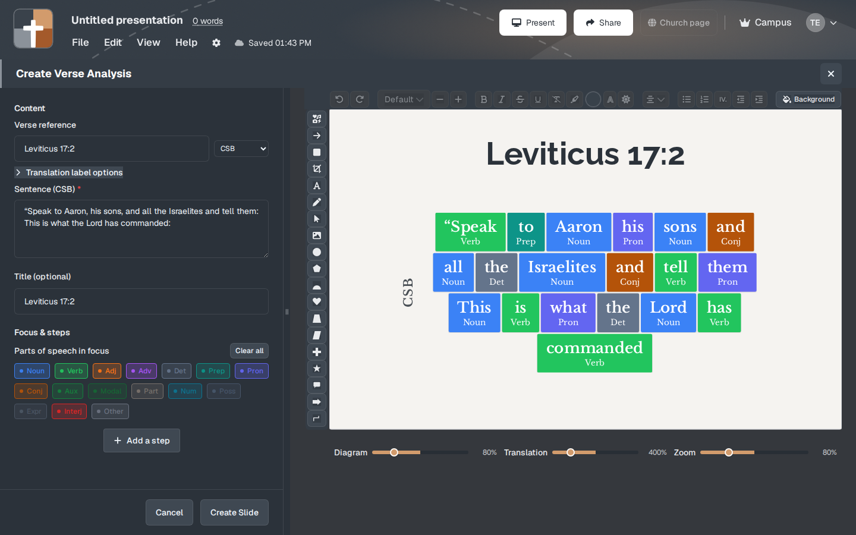Insert a bulleted list
The height and width of the screenshot is (535, 856).
[687, 99]
